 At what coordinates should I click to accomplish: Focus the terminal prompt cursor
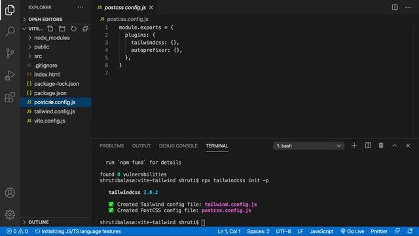pyautogui.click(x=203, y=222)
